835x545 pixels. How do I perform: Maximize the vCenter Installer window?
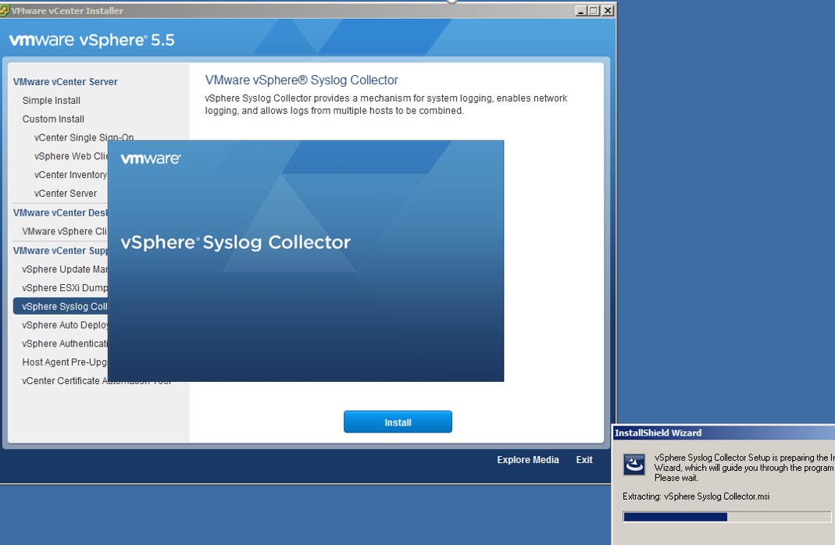594,11
